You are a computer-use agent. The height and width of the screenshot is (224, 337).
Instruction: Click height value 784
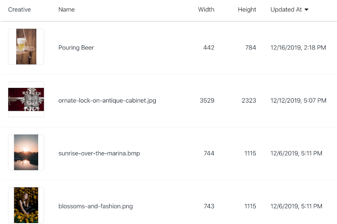(251, 48)
